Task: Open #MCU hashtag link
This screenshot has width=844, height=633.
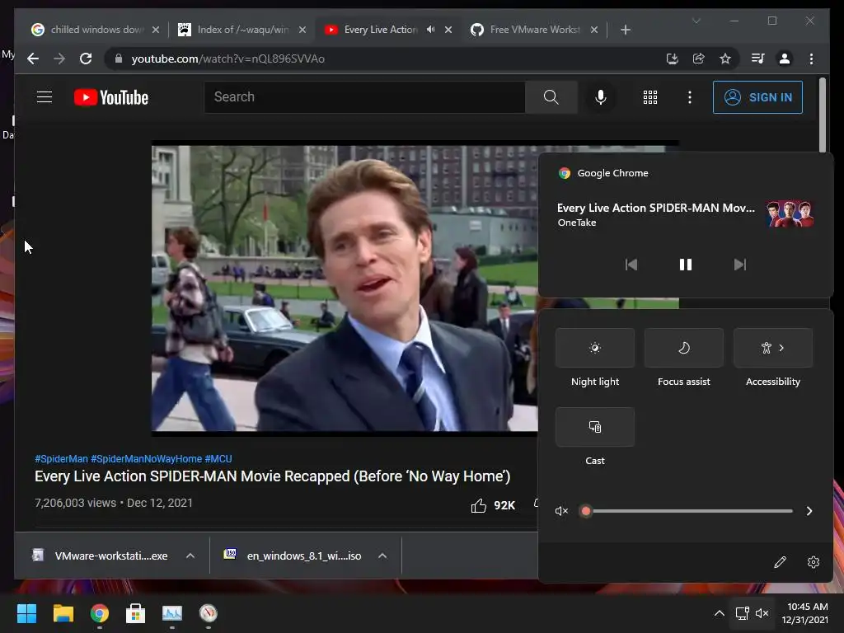Action: point(218,458)
